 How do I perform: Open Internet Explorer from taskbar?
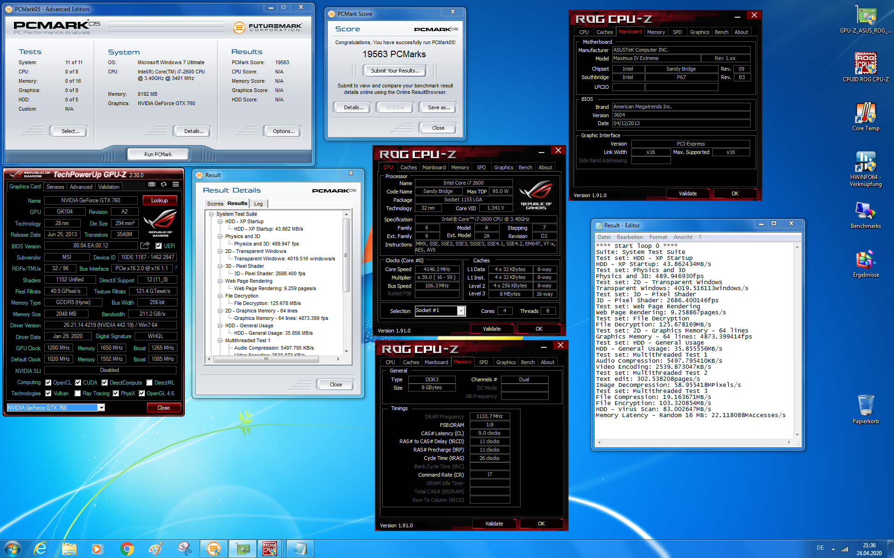(41, 549)
